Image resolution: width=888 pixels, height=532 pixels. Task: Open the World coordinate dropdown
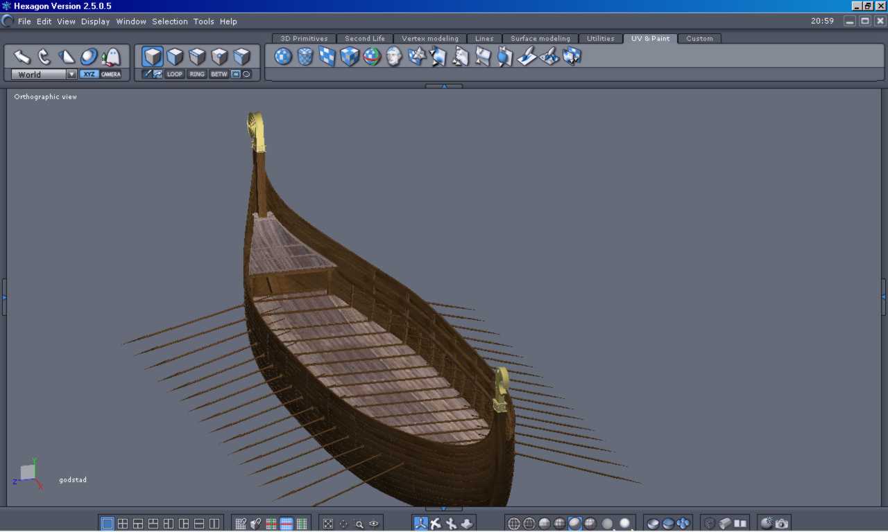click(x=44, y=74)
